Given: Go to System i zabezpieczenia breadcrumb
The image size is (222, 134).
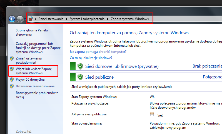Looking at the screenshot, I should [87, 19].
